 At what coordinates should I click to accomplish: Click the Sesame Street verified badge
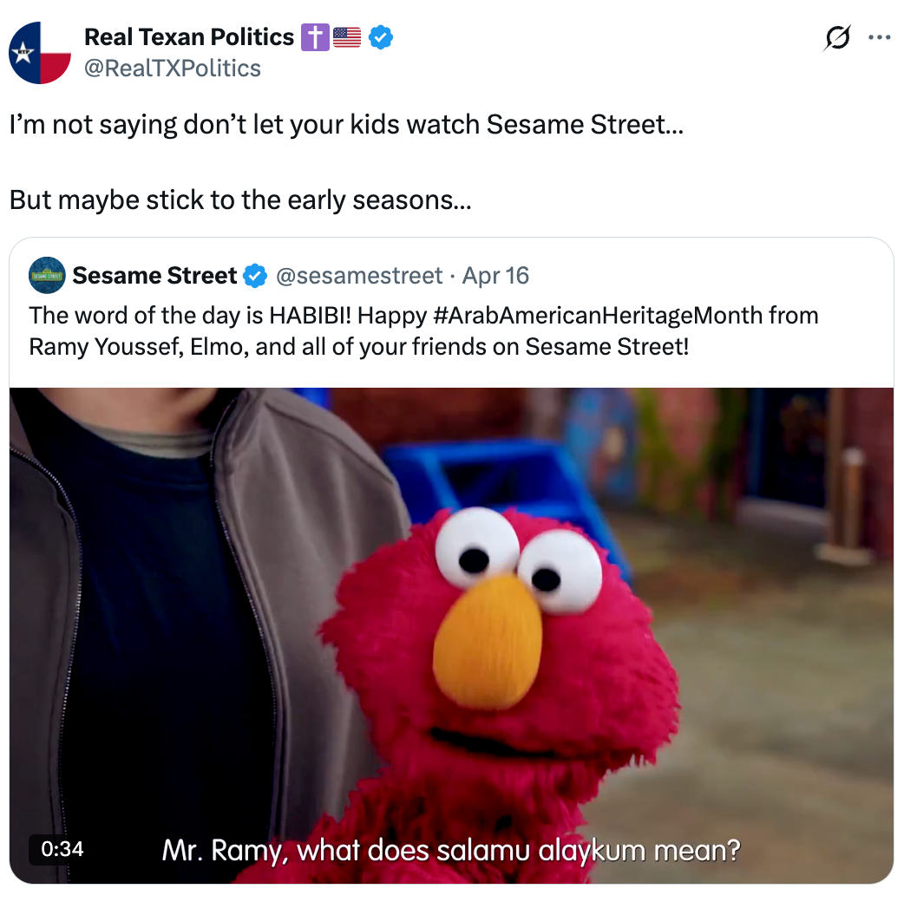coord(255,276)
